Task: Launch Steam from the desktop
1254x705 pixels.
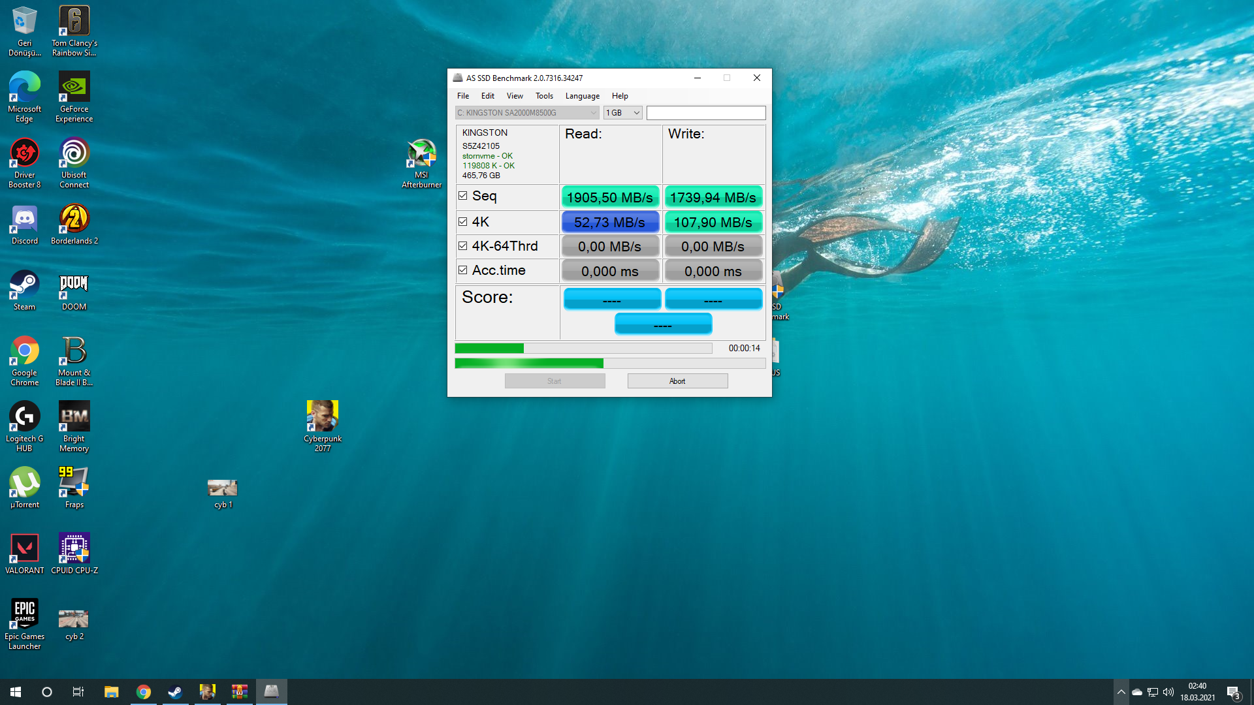Action: tap(24, 286)
